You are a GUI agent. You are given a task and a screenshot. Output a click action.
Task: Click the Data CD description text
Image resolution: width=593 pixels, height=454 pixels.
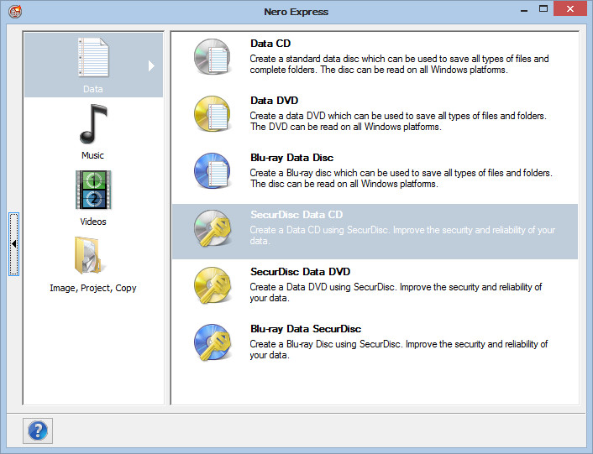399,65
